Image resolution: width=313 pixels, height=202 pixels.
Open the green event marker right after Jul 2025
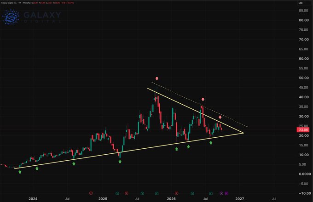(142, 193)
